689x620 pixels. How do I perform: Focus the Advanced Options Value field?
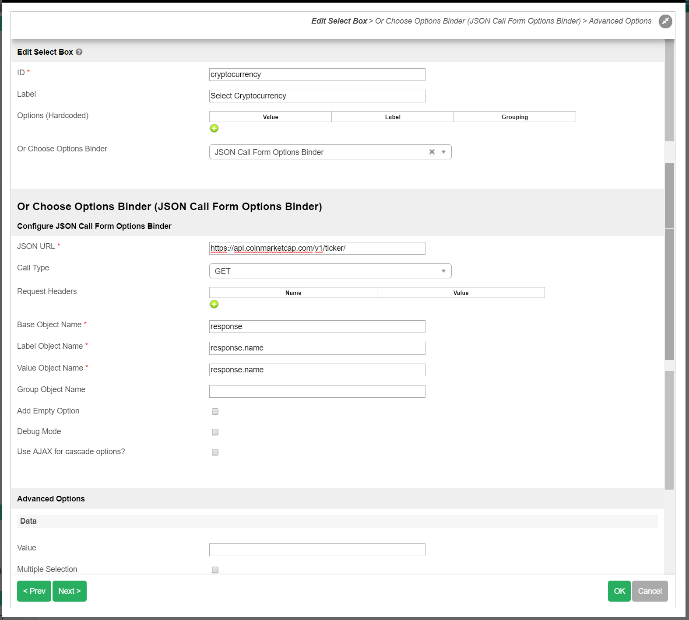(317, 550)
